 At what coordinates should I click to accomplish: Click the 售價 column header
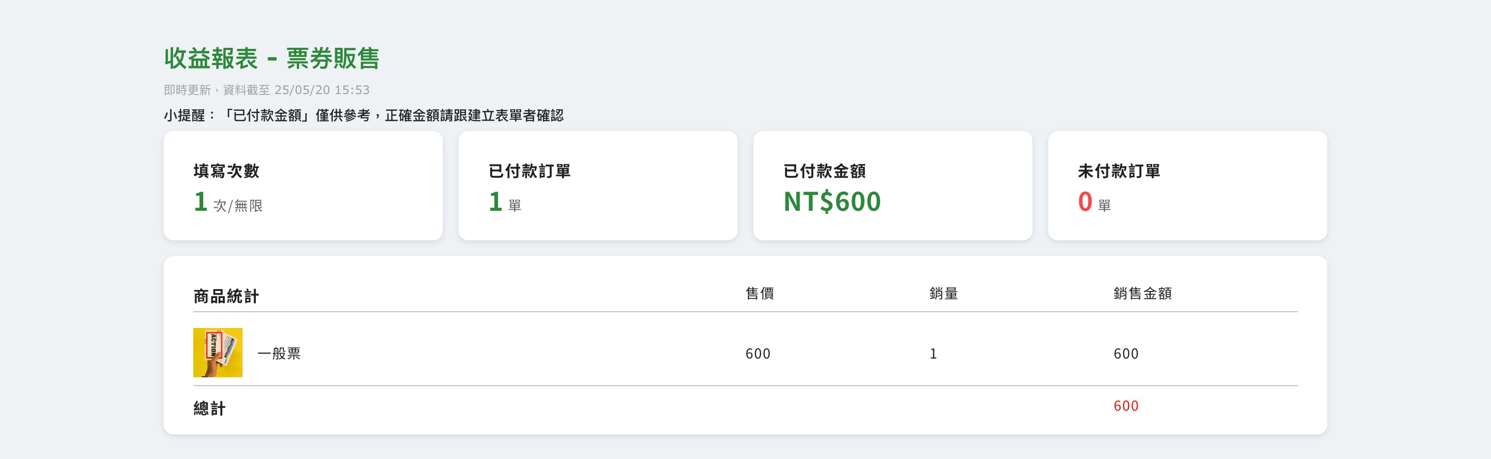coord(759,294)
